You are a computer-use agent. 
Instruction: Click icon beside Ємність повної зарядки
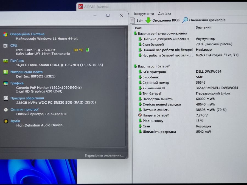(140, 104)
